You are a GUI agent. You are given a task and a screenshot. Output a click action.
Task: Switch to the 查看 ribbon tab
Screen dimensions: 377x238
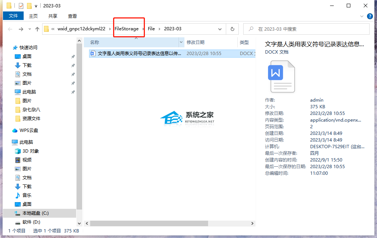pos(72,16)
